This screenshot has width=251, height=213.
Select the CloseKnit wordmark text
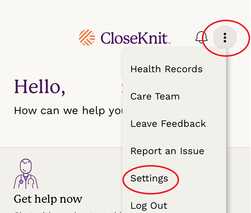pos(134,38)
